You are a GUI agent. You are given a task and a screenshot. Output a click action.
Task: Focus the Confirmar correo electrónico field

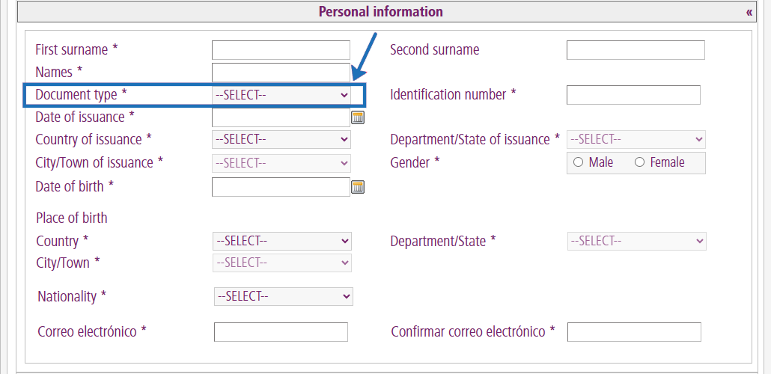(x=634, y=332)
